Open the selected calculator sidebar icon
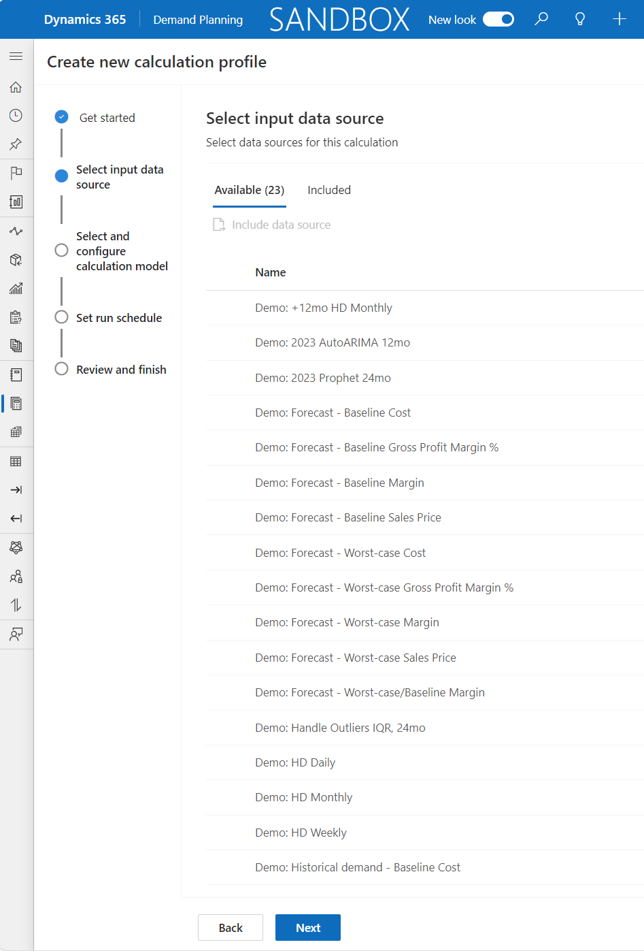644x951 pixels. coord(16,404)
